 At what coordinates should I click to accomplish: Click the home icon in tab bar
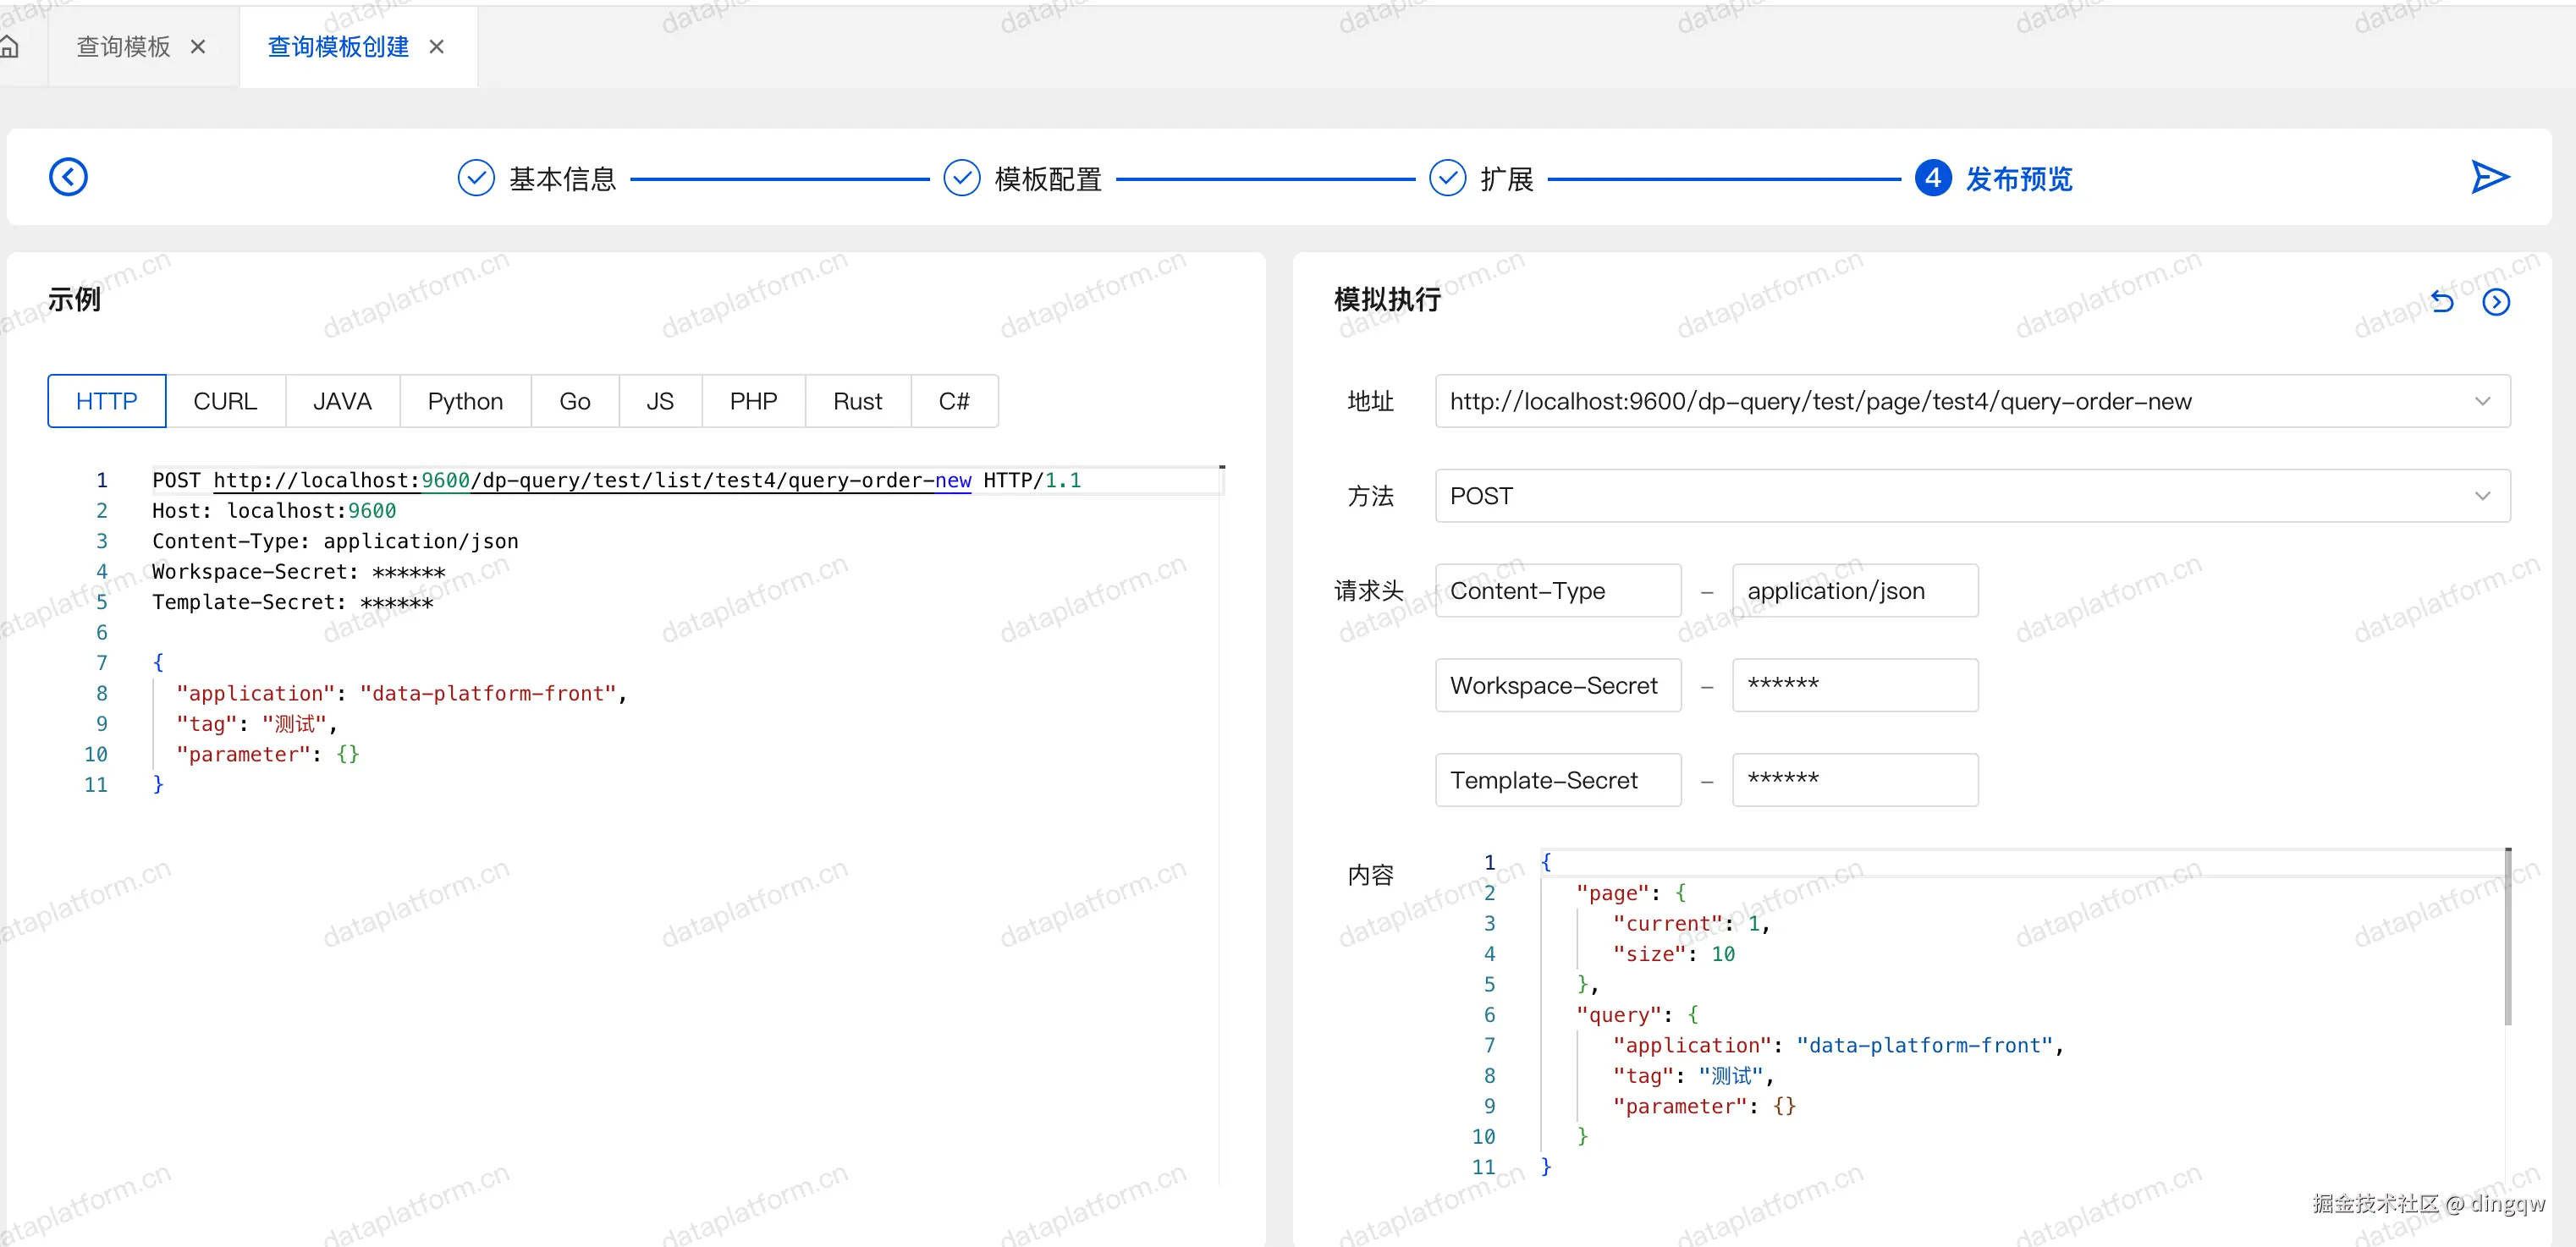(10, 46)
